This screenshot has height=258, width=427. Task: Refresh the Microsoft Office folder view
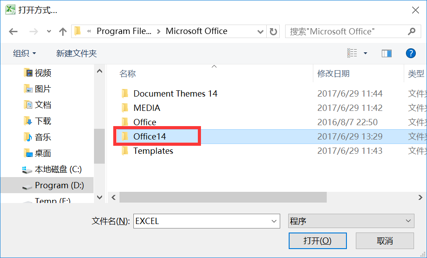(273, 32)
